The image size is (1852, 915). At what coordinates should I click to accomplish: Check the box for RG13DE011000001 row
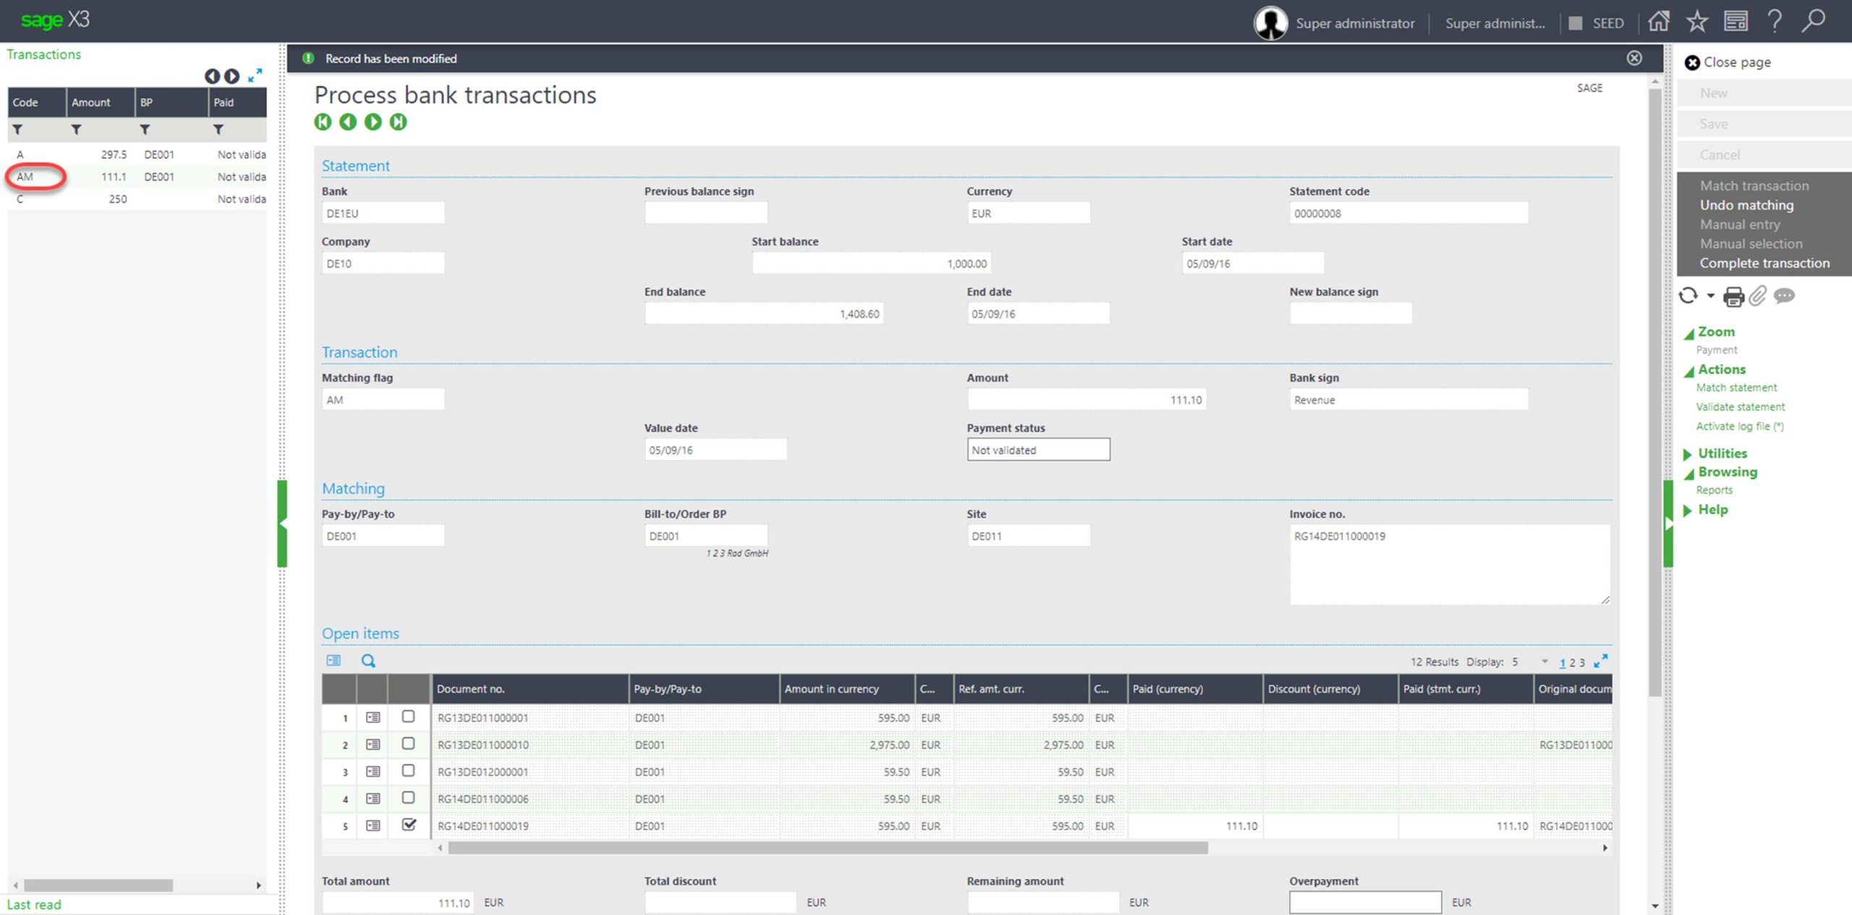[x=408, y=717]
